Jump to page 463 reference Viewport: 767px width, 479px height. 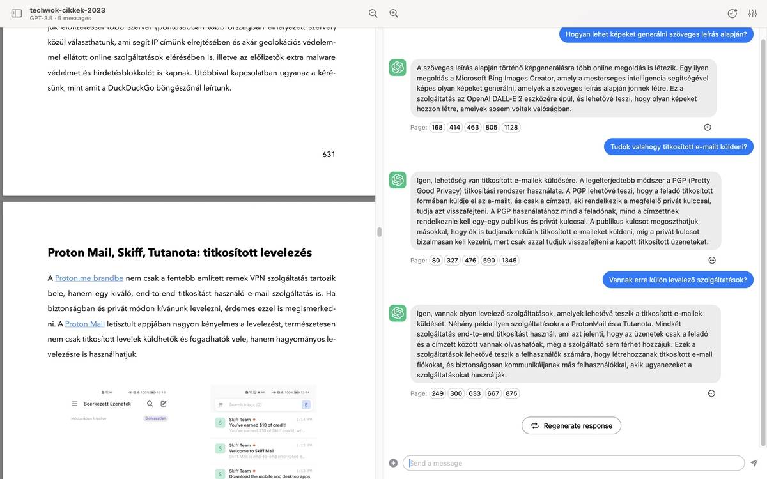click(x=473, y=127)
